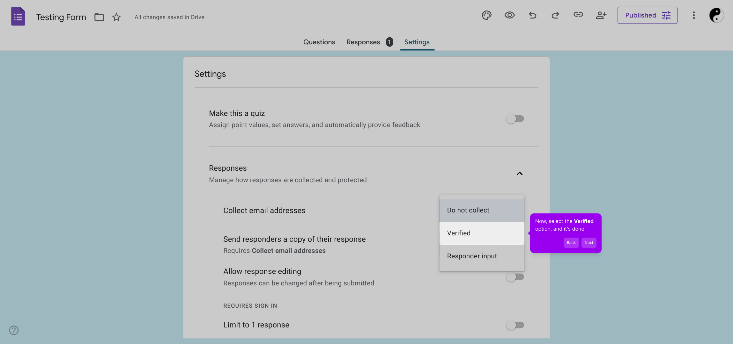The width and height of the screenshot is (733, 344).
Task: Copy responder link via link icon
Action: coord(578,15)
